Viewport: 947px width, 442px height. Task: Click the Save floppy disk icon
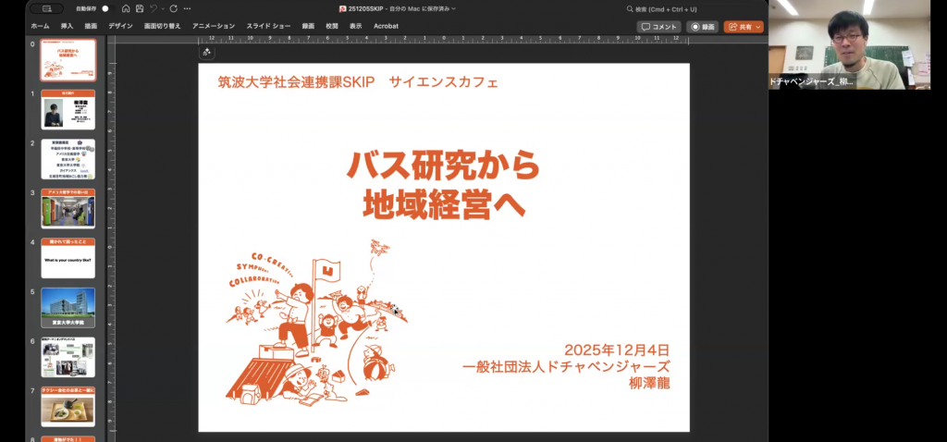click(x=138, y=8)
